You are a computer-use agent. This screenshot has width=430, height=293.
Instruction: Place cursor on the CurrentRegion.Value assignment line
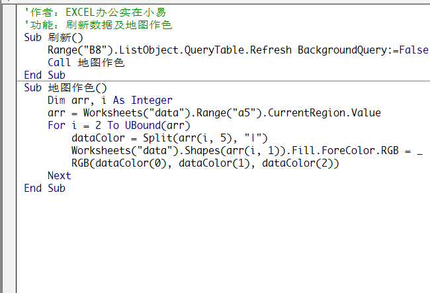(x=214, y=113)
